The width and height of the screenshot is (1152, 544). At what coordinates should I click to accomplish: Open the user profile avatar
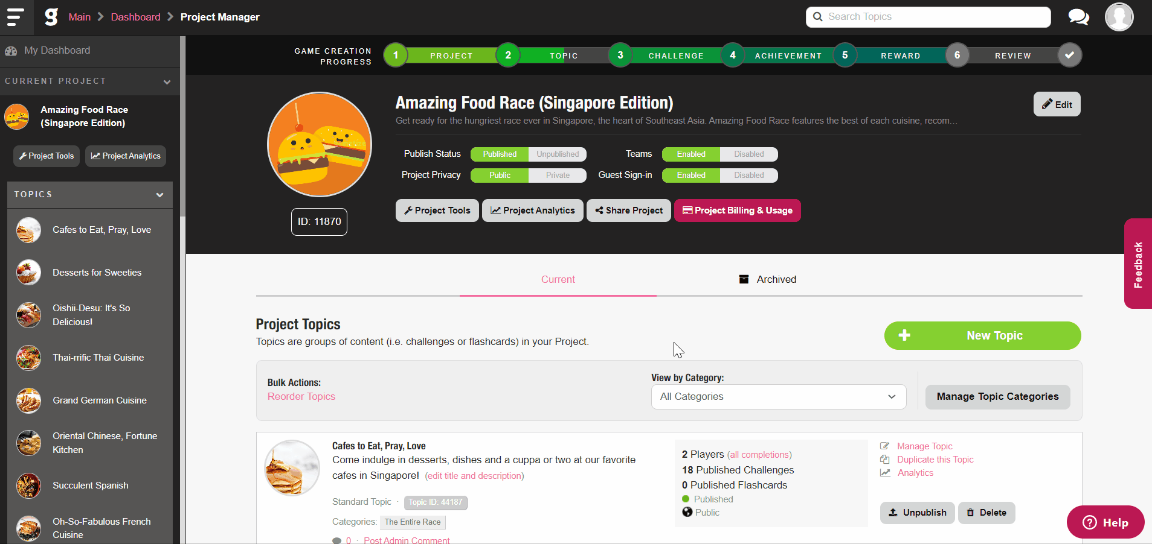(x=1119, y=17)
